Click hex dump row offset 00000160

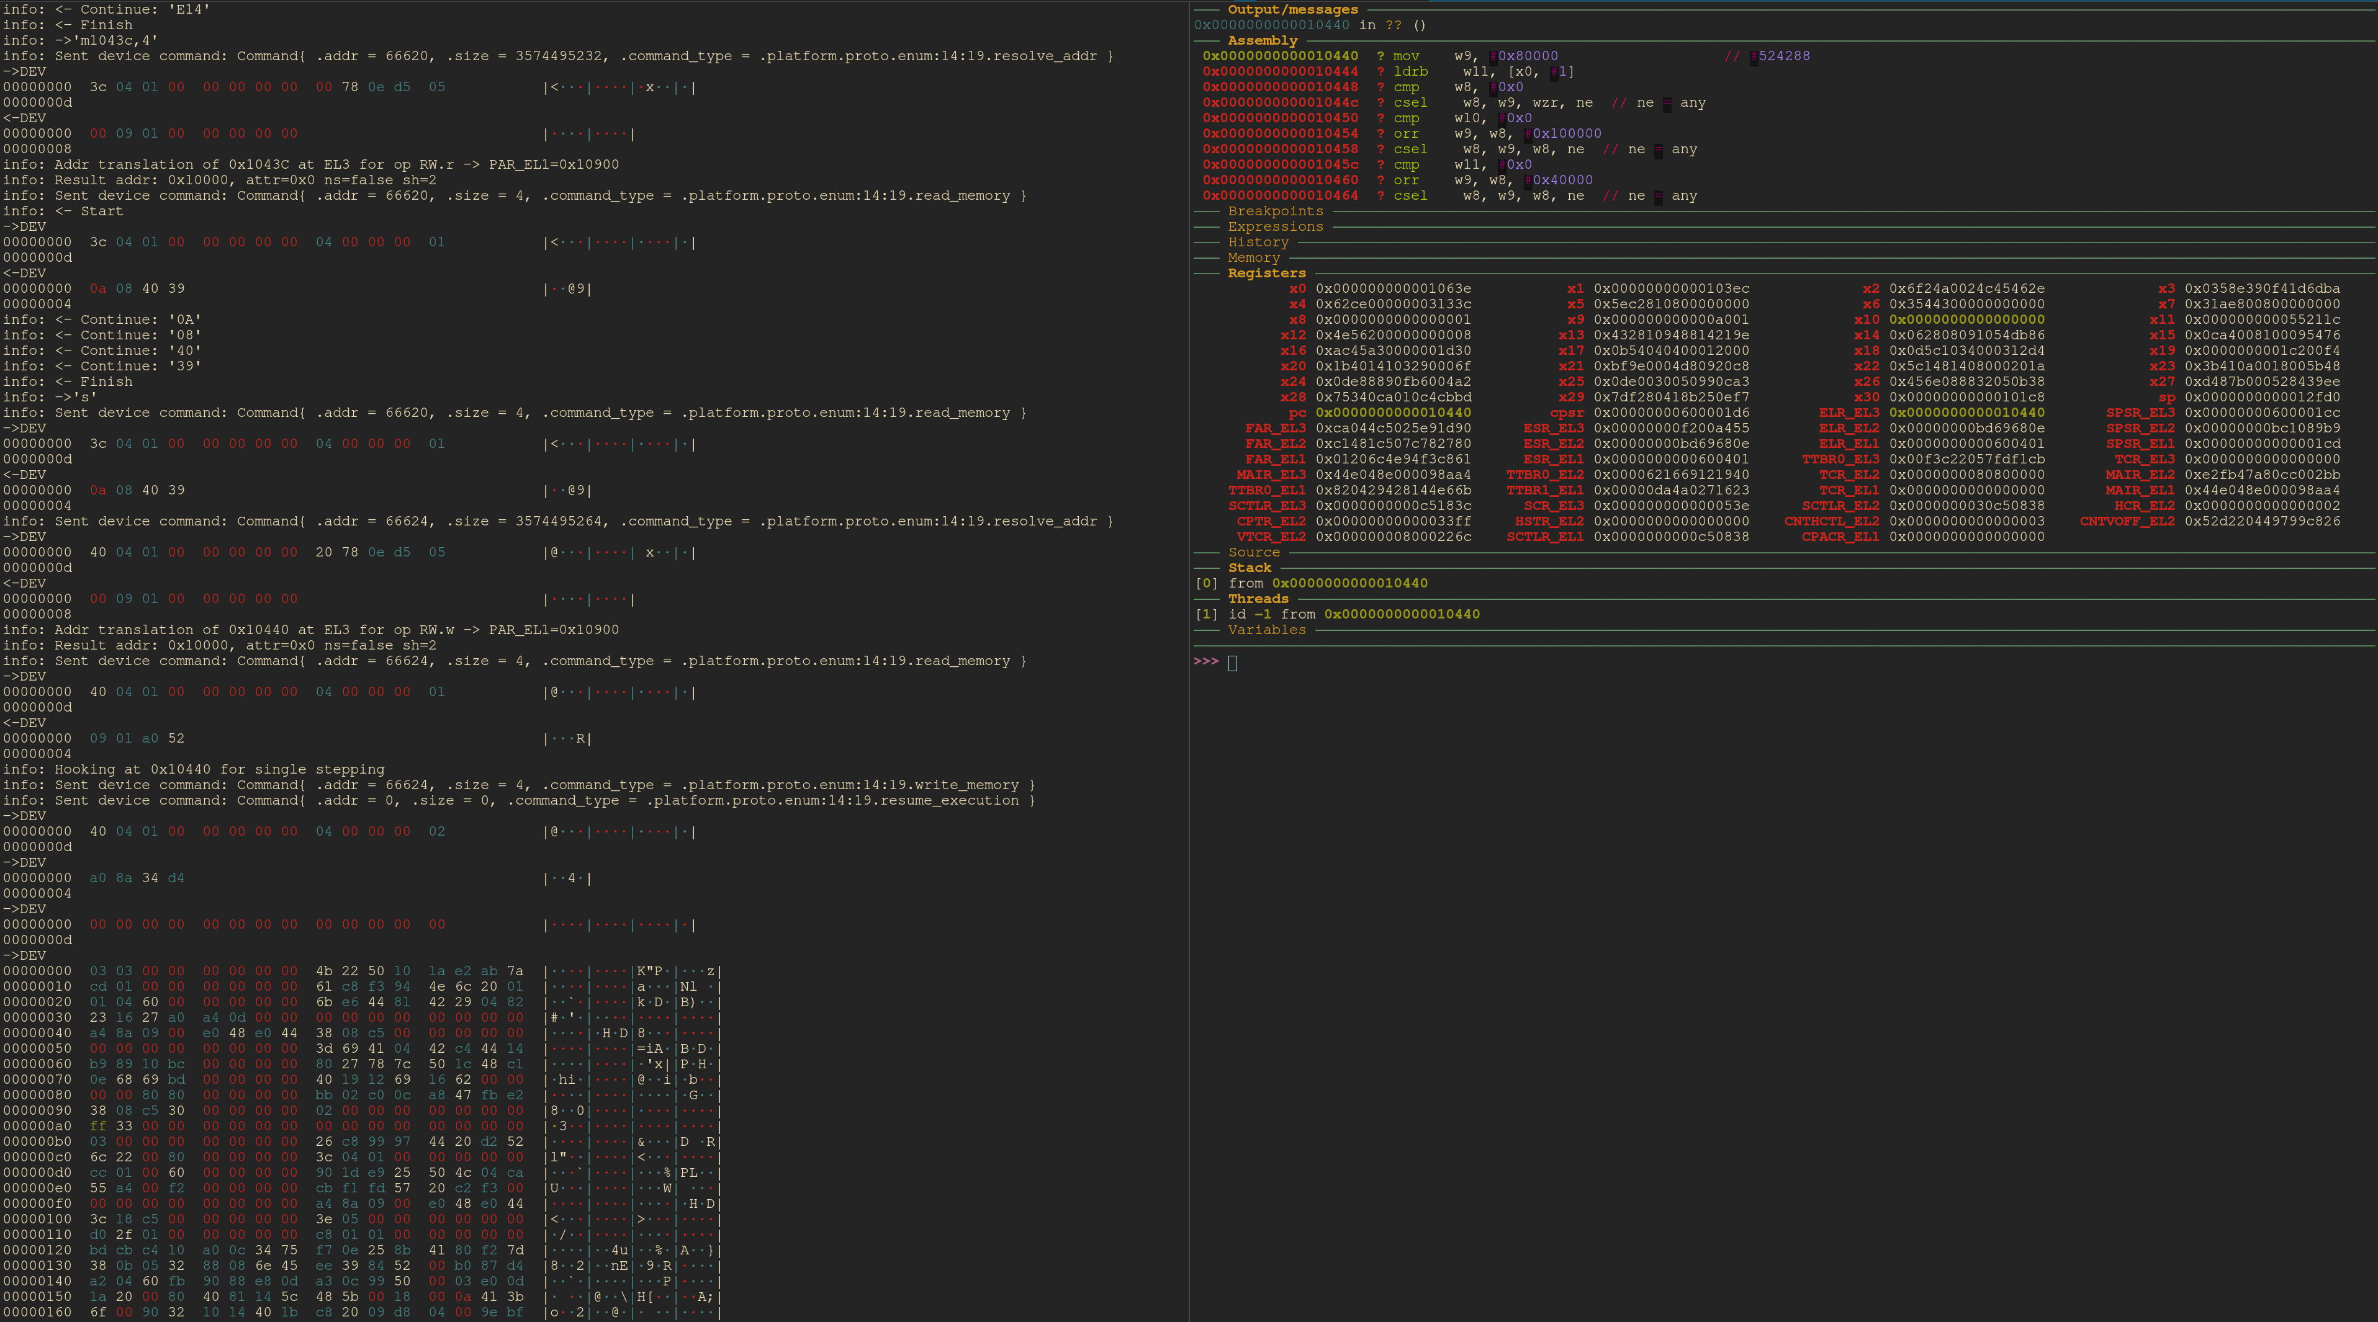(37, 1312)
